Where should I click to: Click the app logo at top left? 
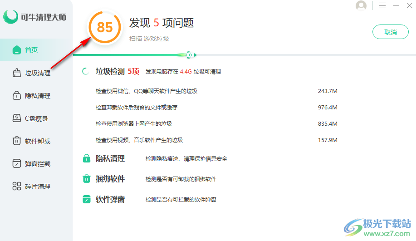(35, 17)
